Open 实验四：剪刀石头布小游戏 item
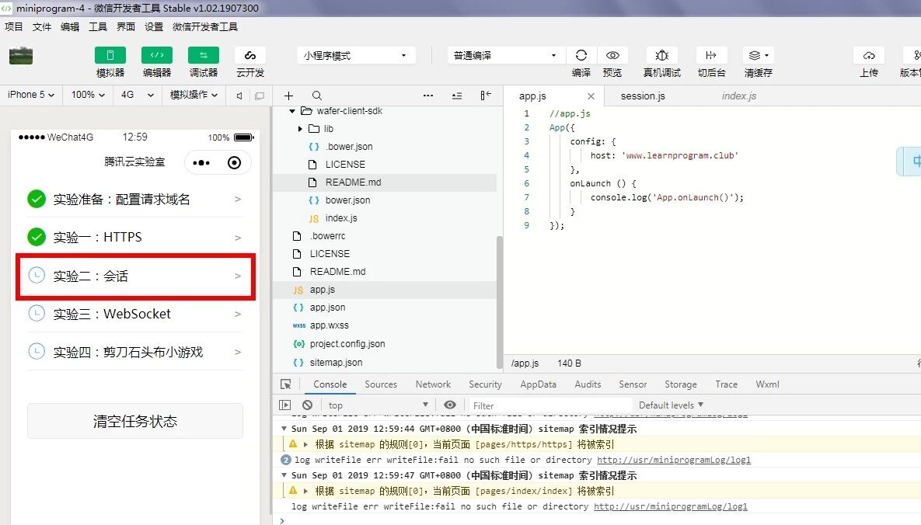921x525 pixels. [x=134, y=352]
